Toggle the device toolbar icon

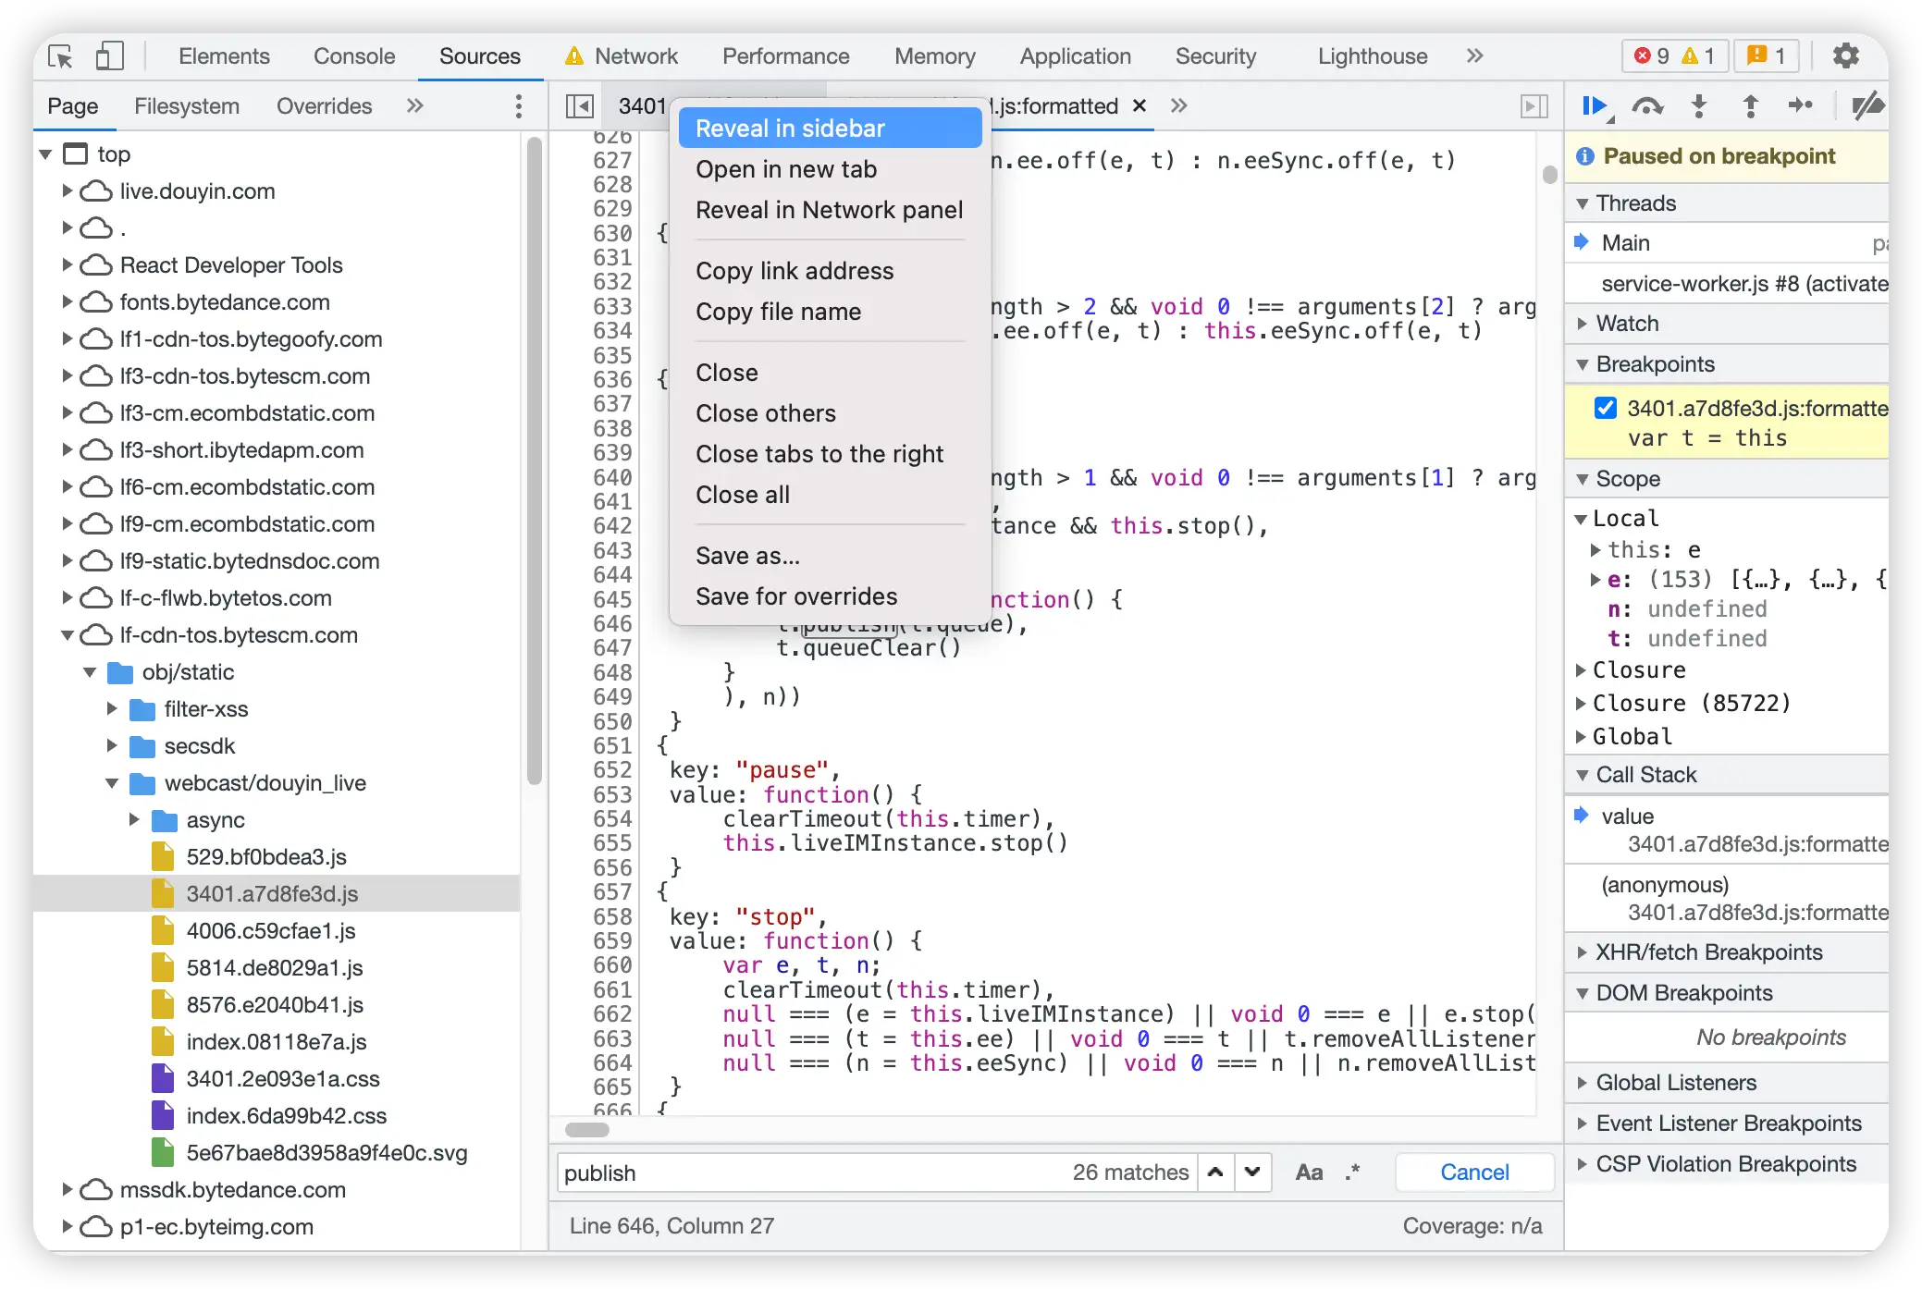point(109,56)
